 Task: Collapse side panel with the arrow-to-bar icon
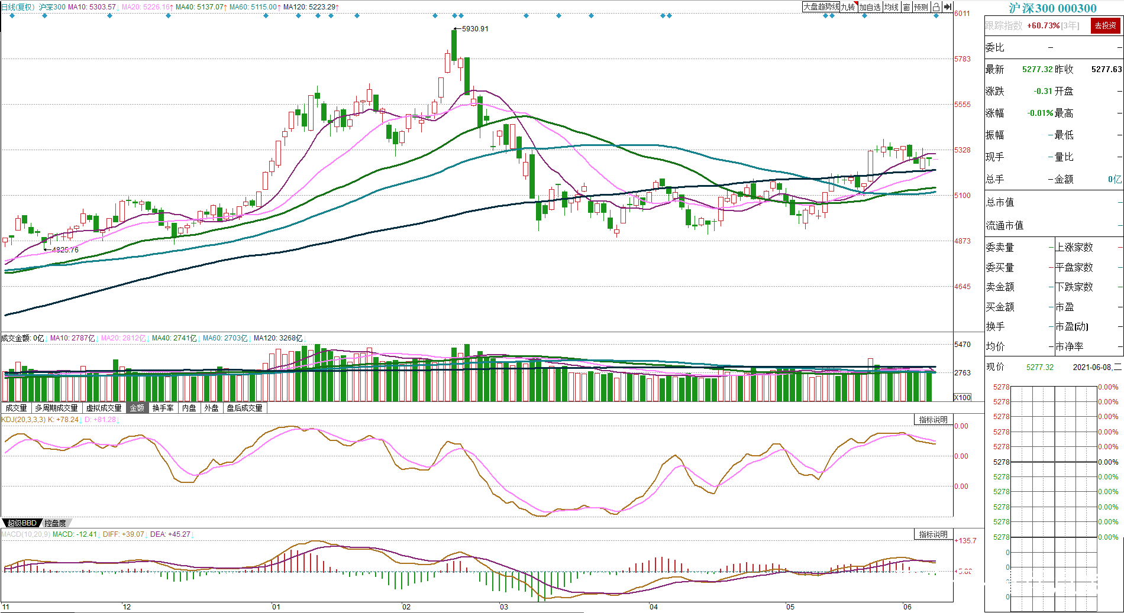tap(947, 7)
